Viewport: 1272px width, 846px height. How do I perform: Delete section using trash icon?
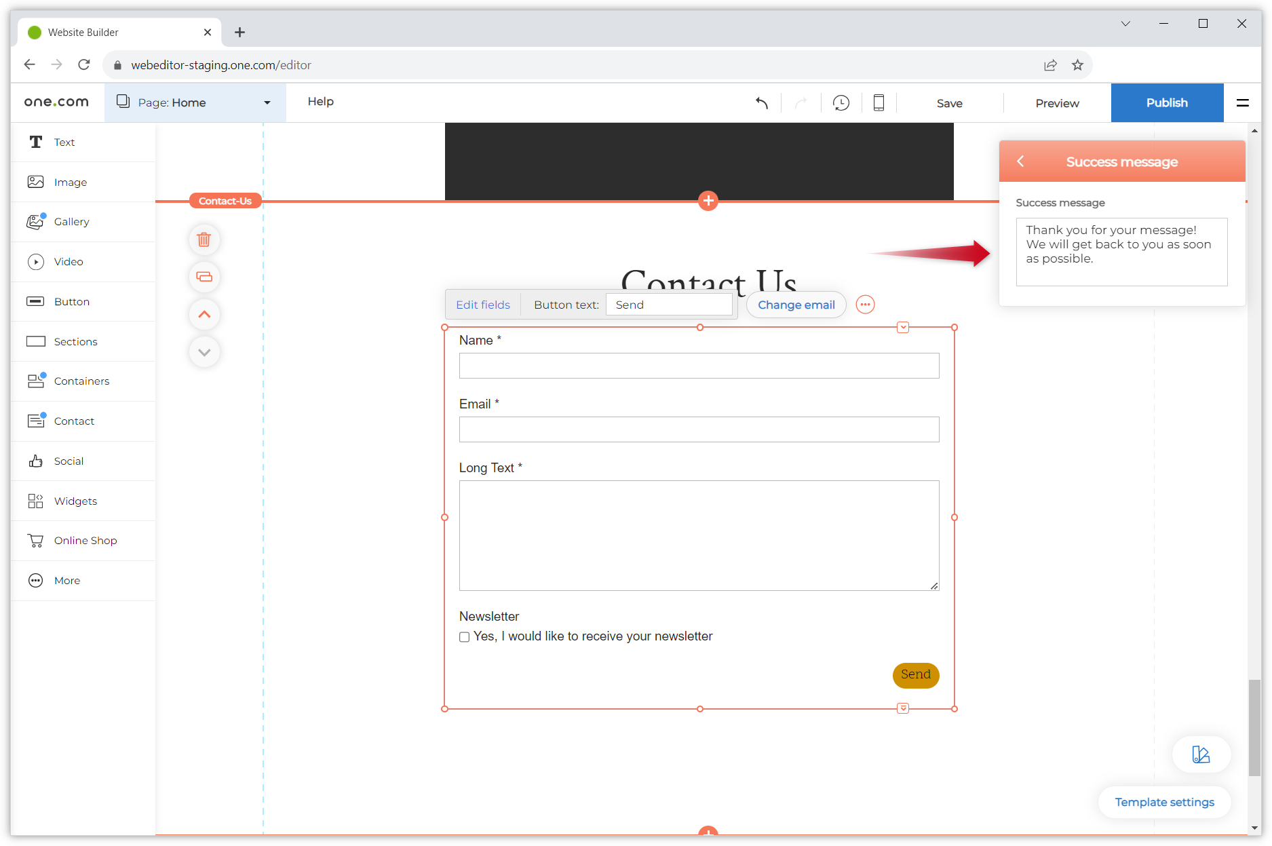[204, 239]
